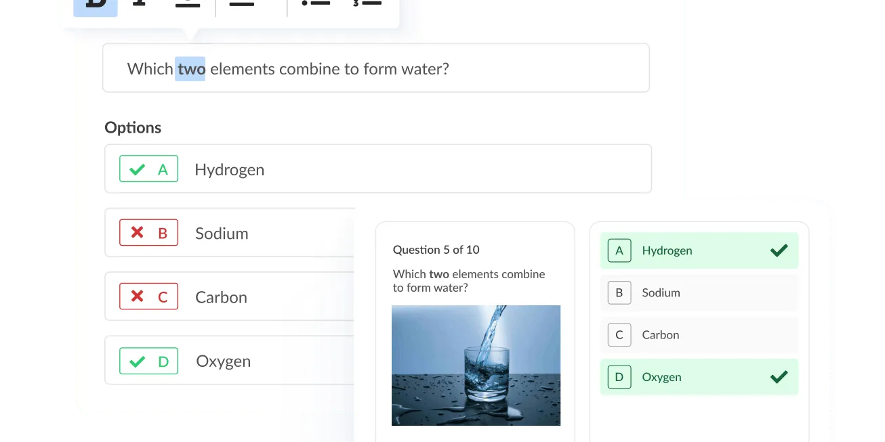
Task: Toggle the correct marker for option D
Action: click(148, 361)
